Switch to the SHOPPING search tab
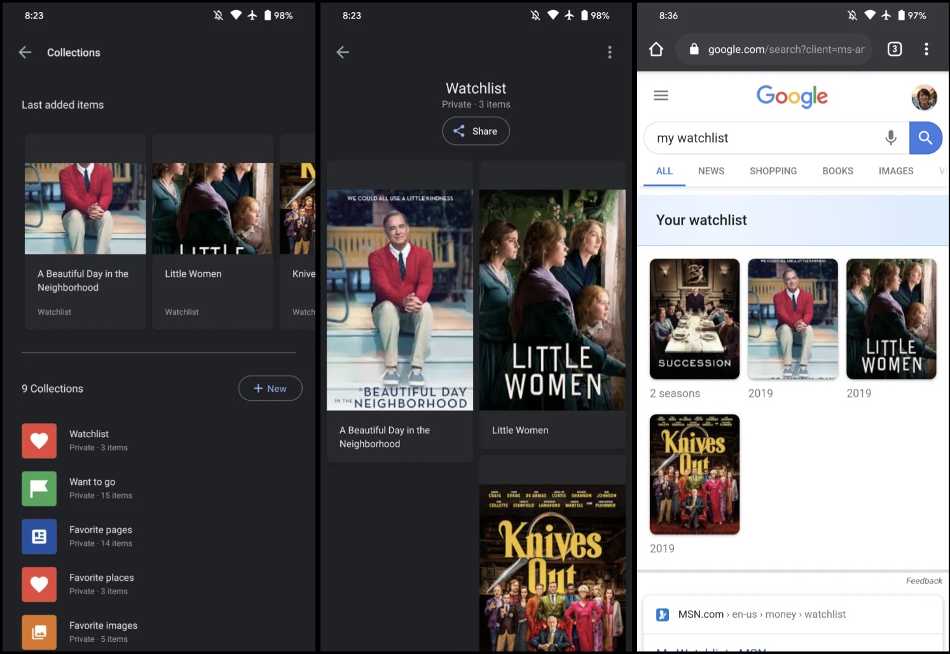This screenshot has width=950, height=654. tap(773, 171)
